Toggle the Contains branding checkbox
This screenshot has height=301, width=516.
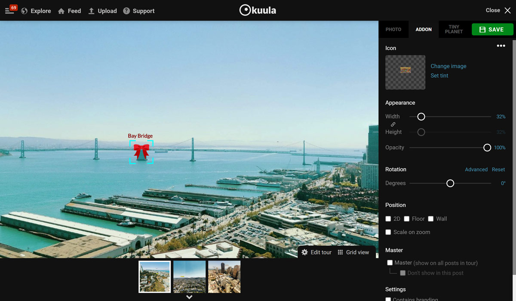388,299
